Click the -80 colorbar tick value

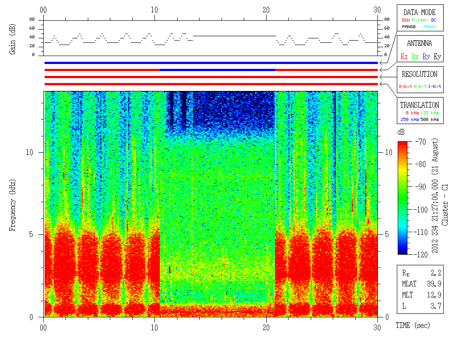pos(421,164)
